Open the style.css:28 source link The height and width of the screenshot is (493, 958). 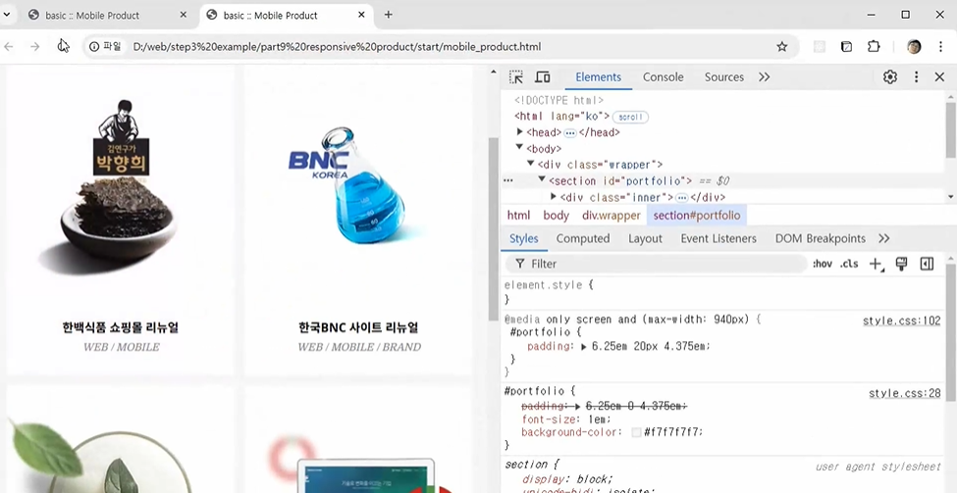point(905,394)
